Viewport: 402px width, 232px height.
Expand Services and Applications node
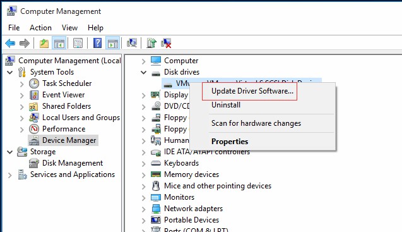click(x=10, y=175)
